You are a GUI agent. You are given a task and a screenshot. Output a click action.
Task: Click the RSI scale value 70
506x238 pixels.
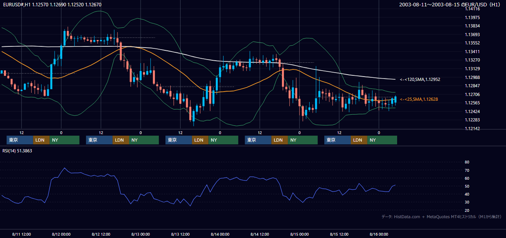(467, 170)
